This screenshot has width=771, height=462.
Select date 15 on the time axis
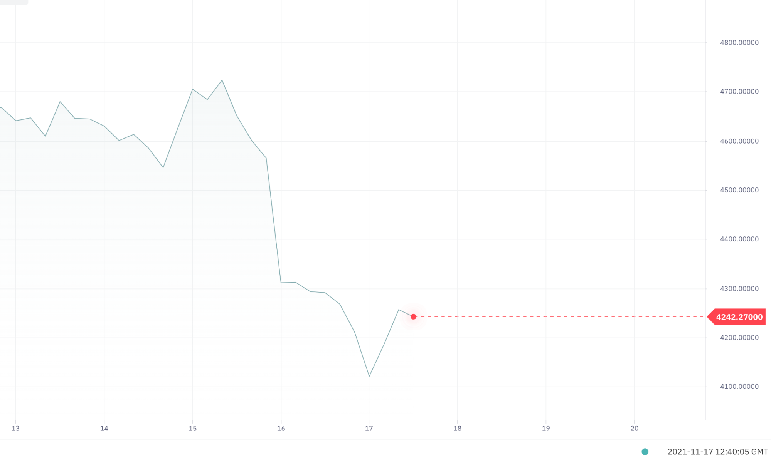(193, 429)
